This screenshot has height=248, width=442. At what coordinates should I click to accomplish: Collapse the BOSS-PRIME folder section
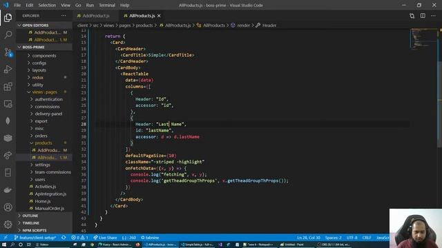(44, 47)
